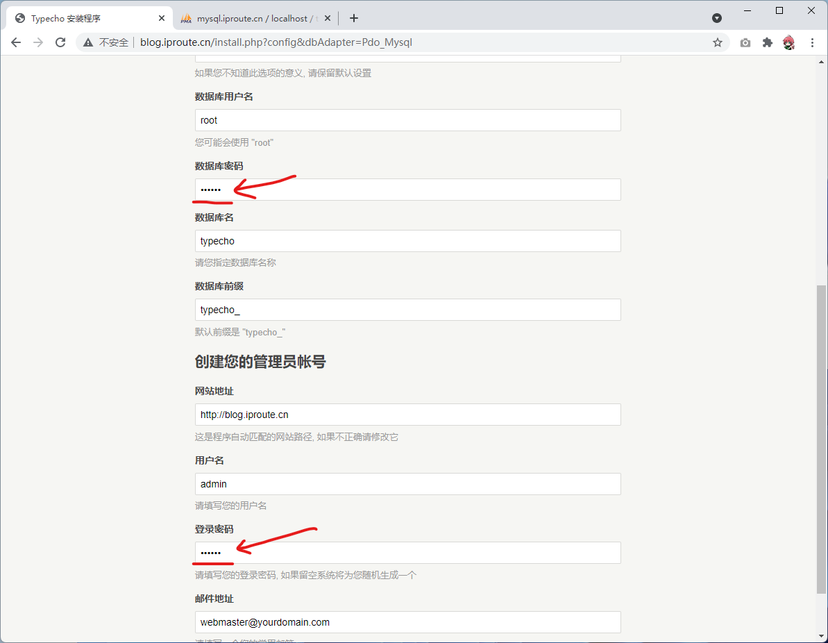Click the not-secure warning icon
Screen dimensions: 828x643
click(x=88, y=42)
